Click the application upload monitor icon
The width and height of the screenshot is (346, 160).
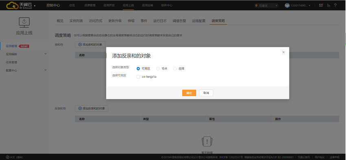pos(24,23)
